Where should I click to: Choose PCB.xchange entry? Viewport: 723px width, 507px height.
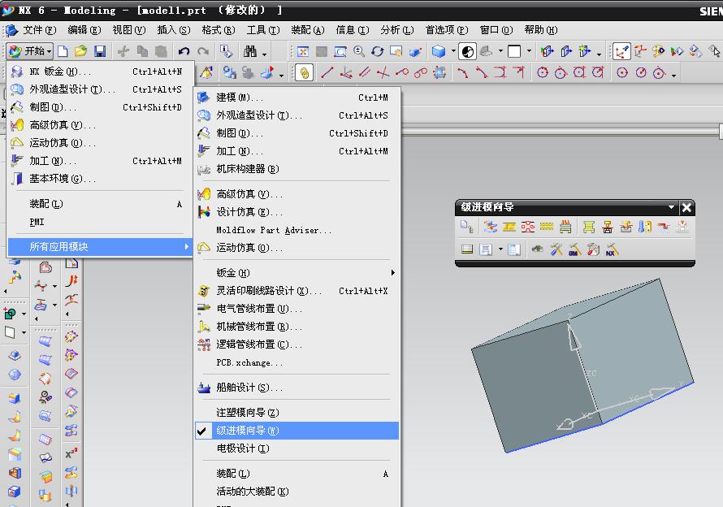tap(297, 362)
